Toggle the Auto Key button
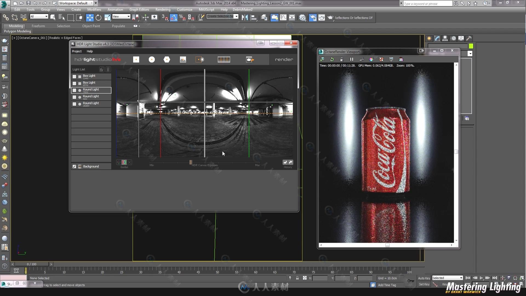Viewport: 526px width, 296px height. coord(424,278)
